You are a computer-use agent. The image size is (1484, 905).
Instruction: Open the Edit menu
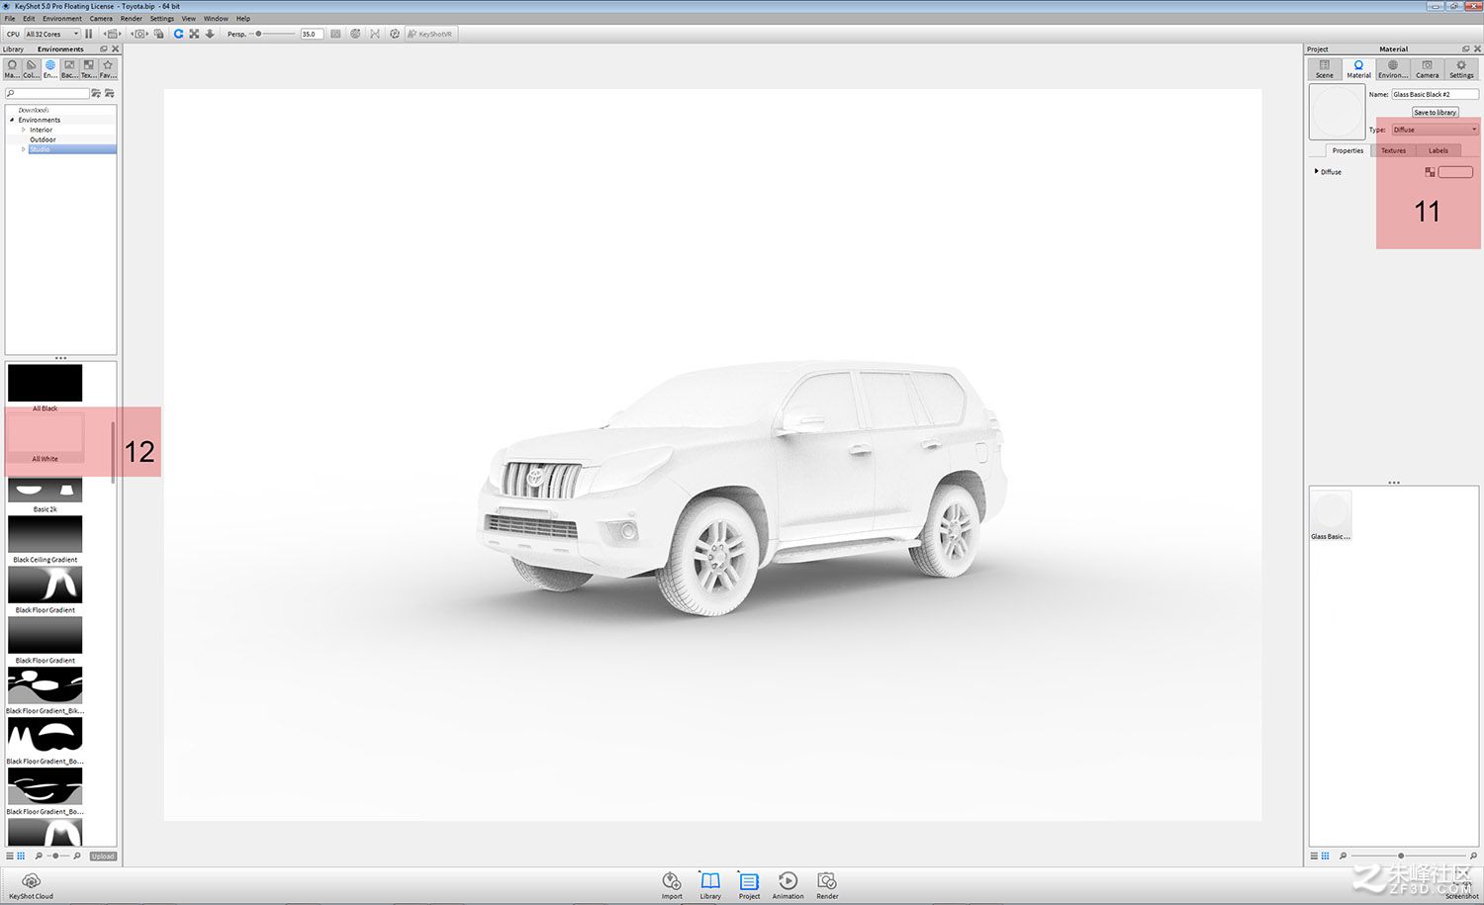29,18
